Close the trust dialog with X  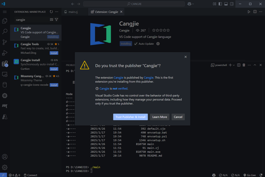pyautogui.click(x=185, y=57)
